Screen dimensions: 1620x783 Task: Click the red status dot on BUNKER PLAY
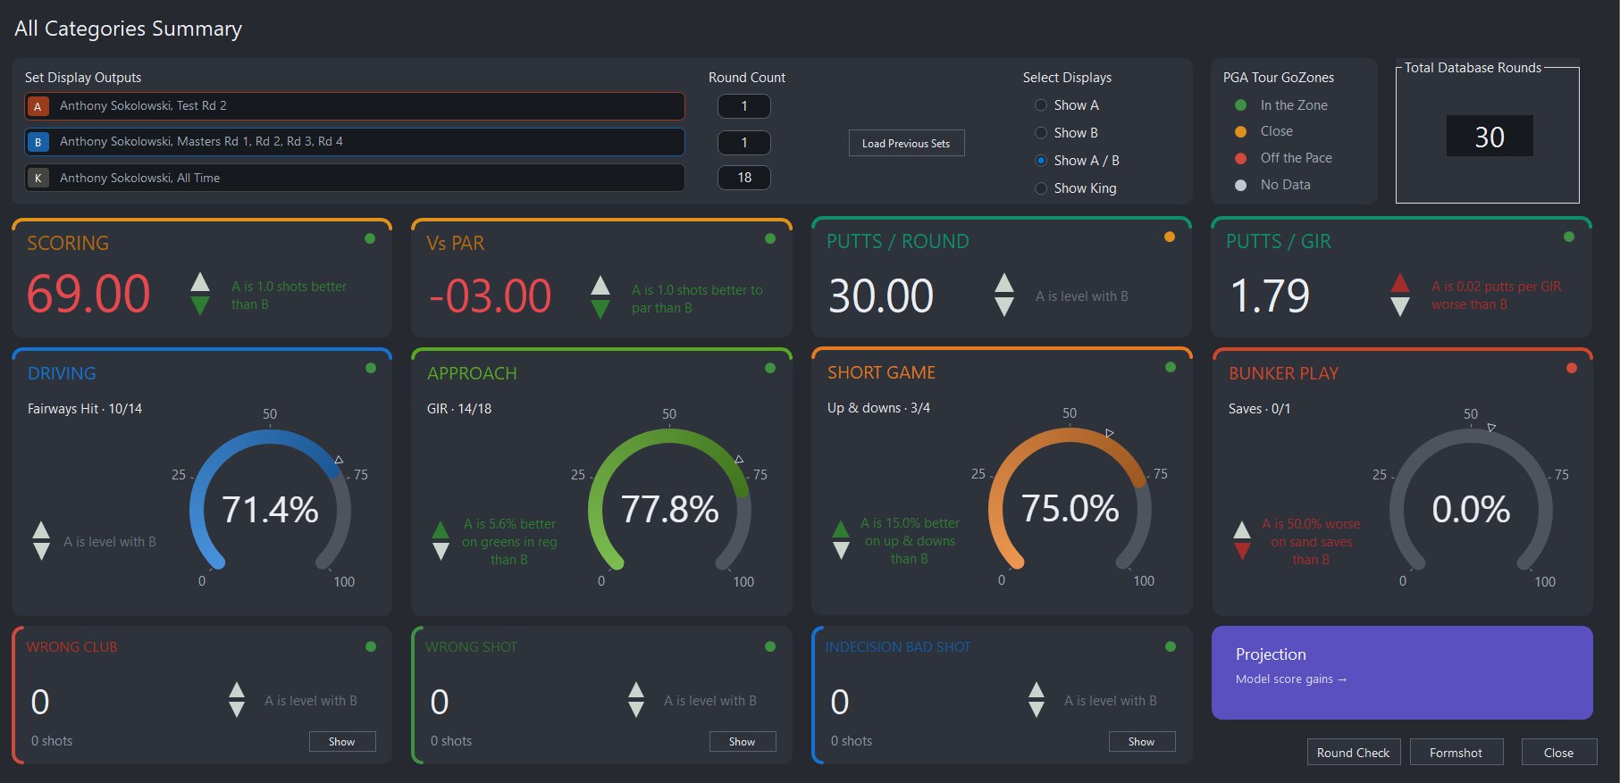pos(1572,368)
